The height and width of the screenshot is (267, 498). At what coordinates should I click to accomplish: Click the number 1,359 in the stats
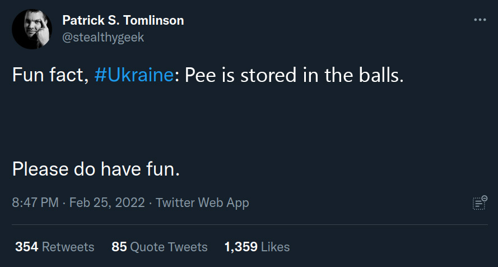pyautogui.click(x=240, y=246)
